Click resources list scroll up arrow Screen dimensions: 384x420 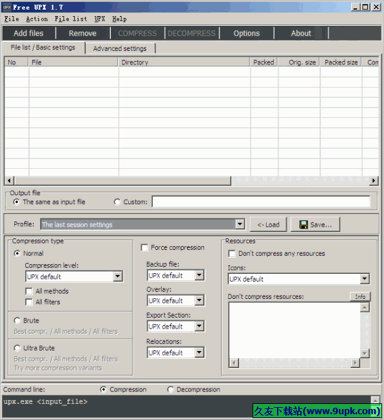[365, 307]
